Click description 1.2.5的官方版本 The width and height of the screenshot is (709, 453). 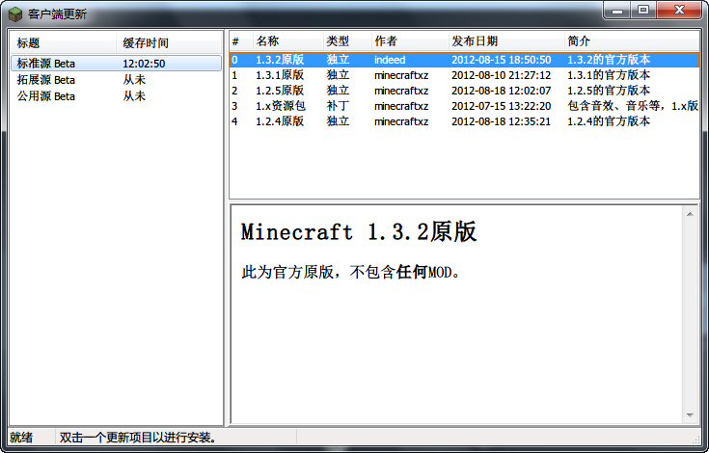[x=609, y=91]
